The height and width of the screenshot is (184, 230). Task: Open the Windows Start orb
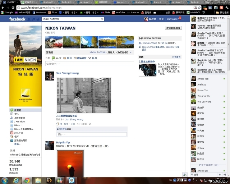pyautogui.click(x=5, y=180)
